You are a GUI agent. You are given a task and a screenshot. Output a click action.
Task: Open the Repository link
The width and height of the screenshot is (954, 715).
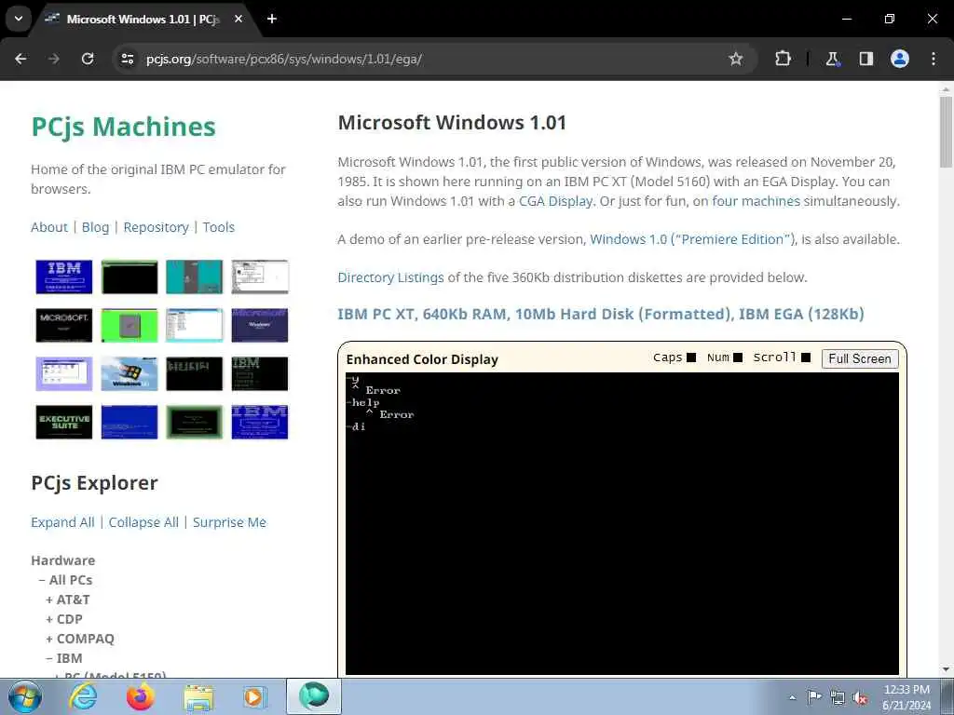157,227
